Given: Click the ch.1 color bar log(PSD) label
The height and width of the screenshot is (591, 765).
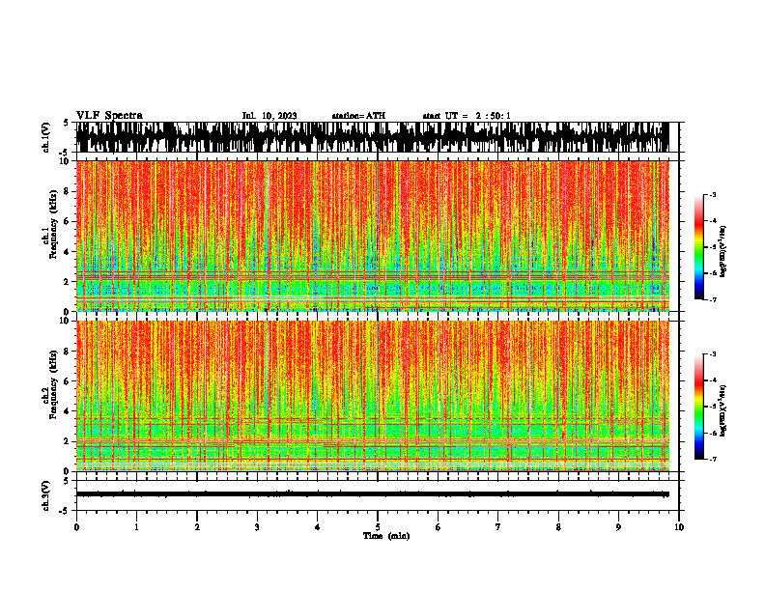Looking at the screenshot, I should [722, 251].
